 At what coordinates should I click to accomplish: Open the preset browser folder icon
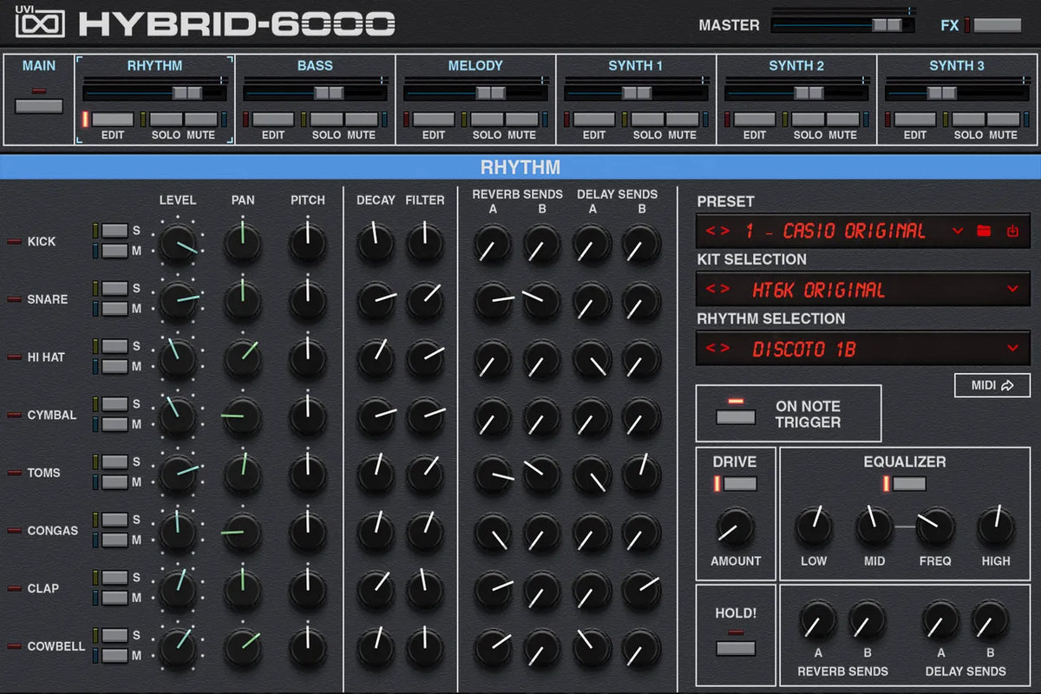pos(984,231)
